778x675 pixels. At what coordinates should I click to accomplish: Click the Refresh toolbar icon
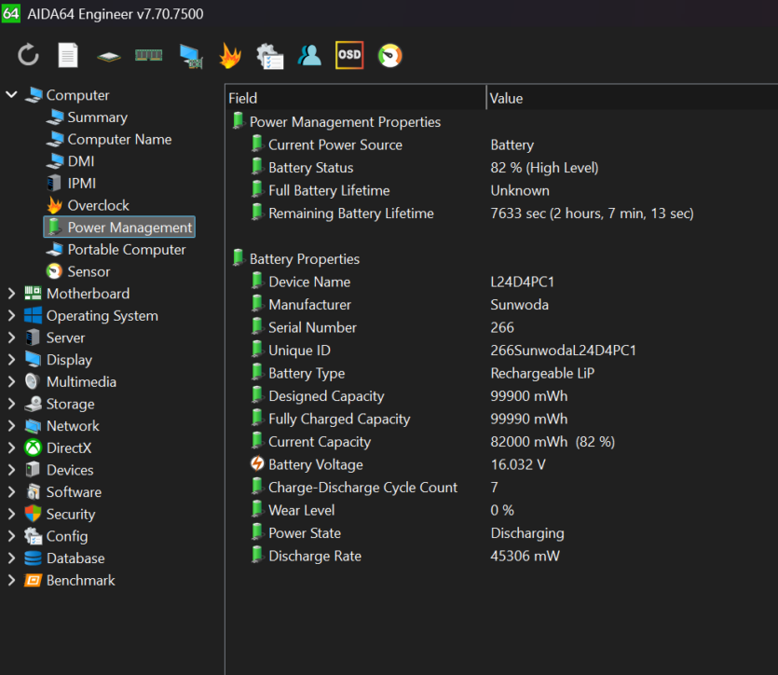[x=28, y=55]
